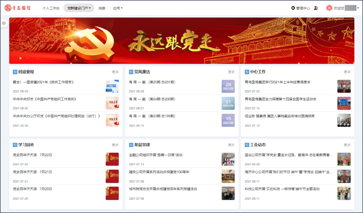
Task: Open 每周一案 第23期 总199期
Action: pos(152,116)
